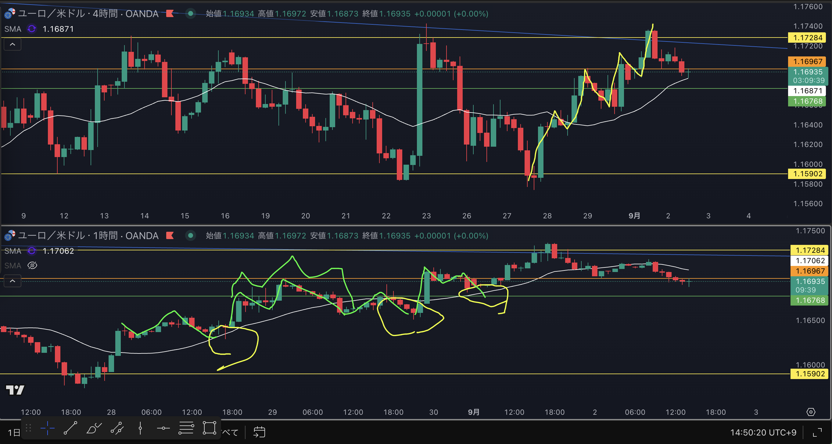832x444 pixels.
Task: Select the crosshair cursor tool
Action: click(48, 428)
